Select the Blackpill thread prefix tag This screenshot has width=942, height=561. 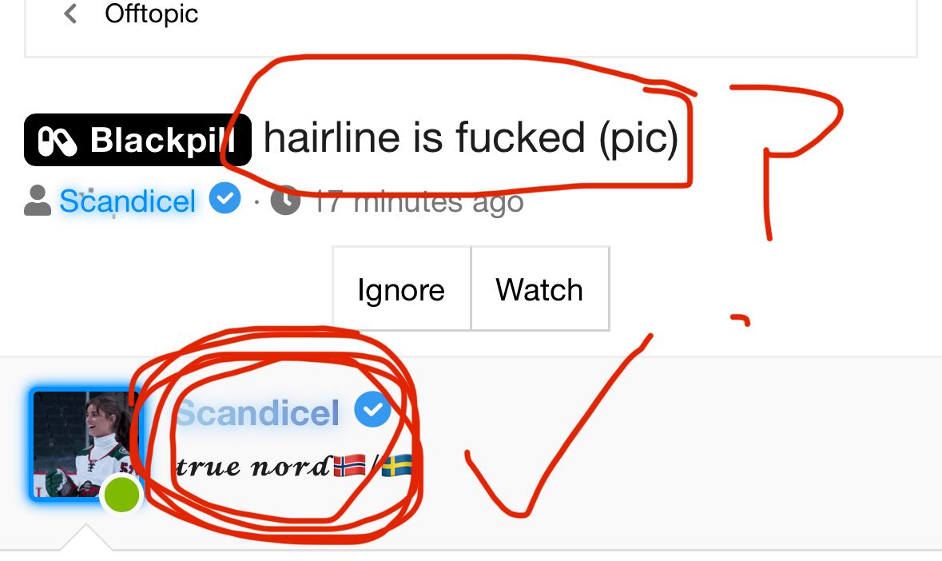click(x=137, y=140)
